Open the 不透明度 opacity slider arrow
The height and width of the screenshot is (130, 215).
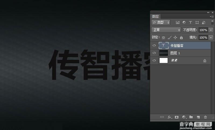pyautogui.click(x=211, y=30)
